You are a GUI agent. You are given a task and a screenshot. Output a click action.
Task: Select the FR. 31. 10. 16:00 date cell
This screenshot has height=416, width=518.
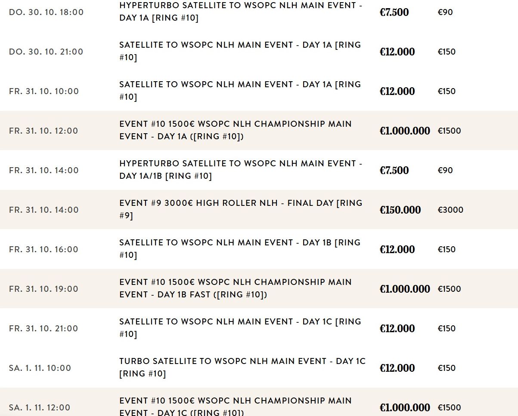coord(43,249)
